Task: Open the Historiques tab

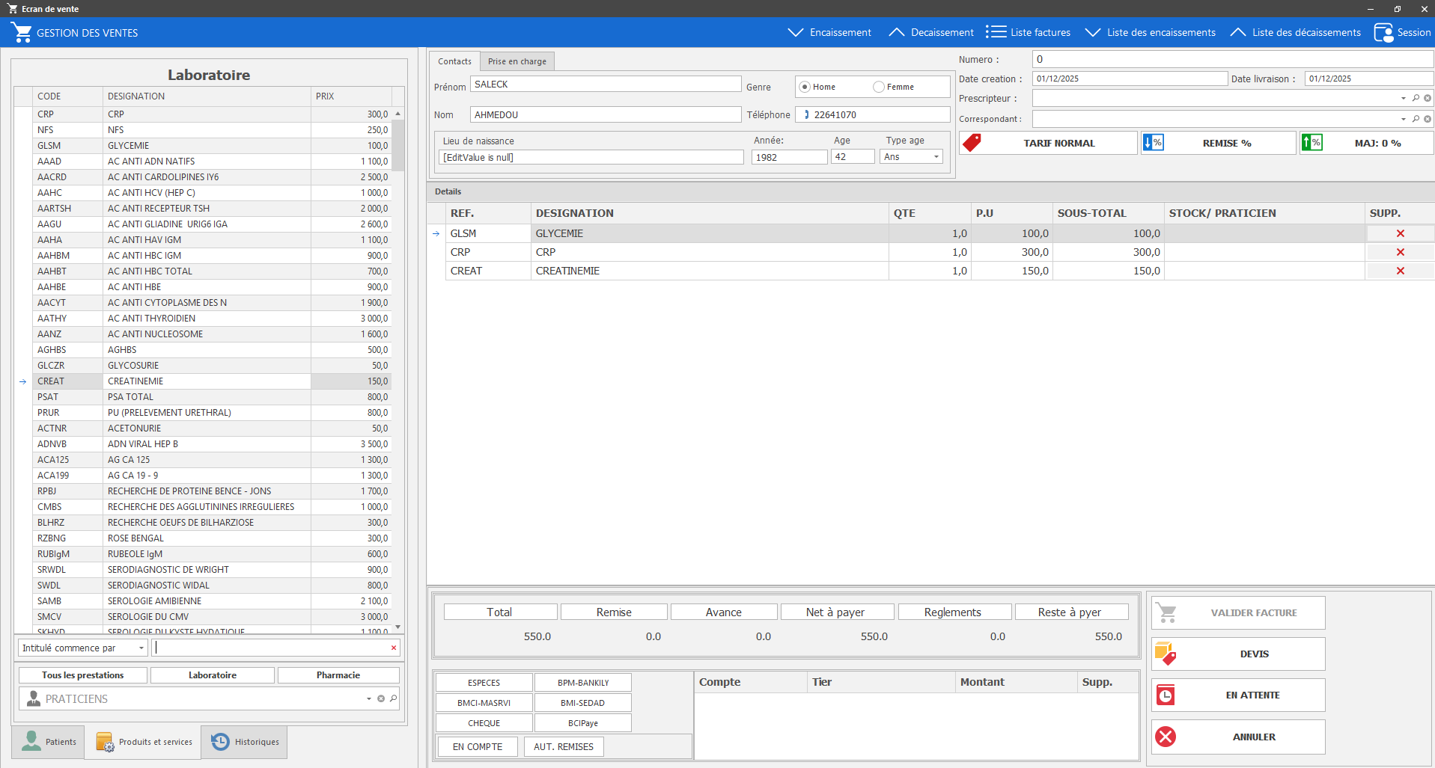Action: tap(244, 742)
